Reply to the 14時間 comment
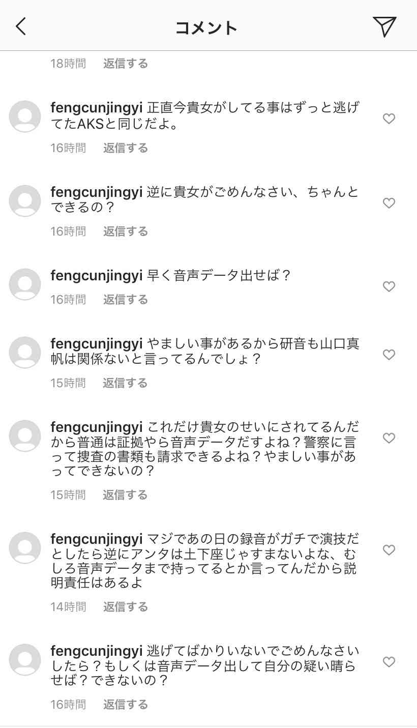Screen dimensions: 417x728 [126, 607]
